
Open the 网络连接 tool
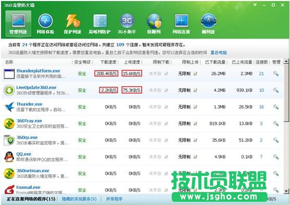click(182, 23)
